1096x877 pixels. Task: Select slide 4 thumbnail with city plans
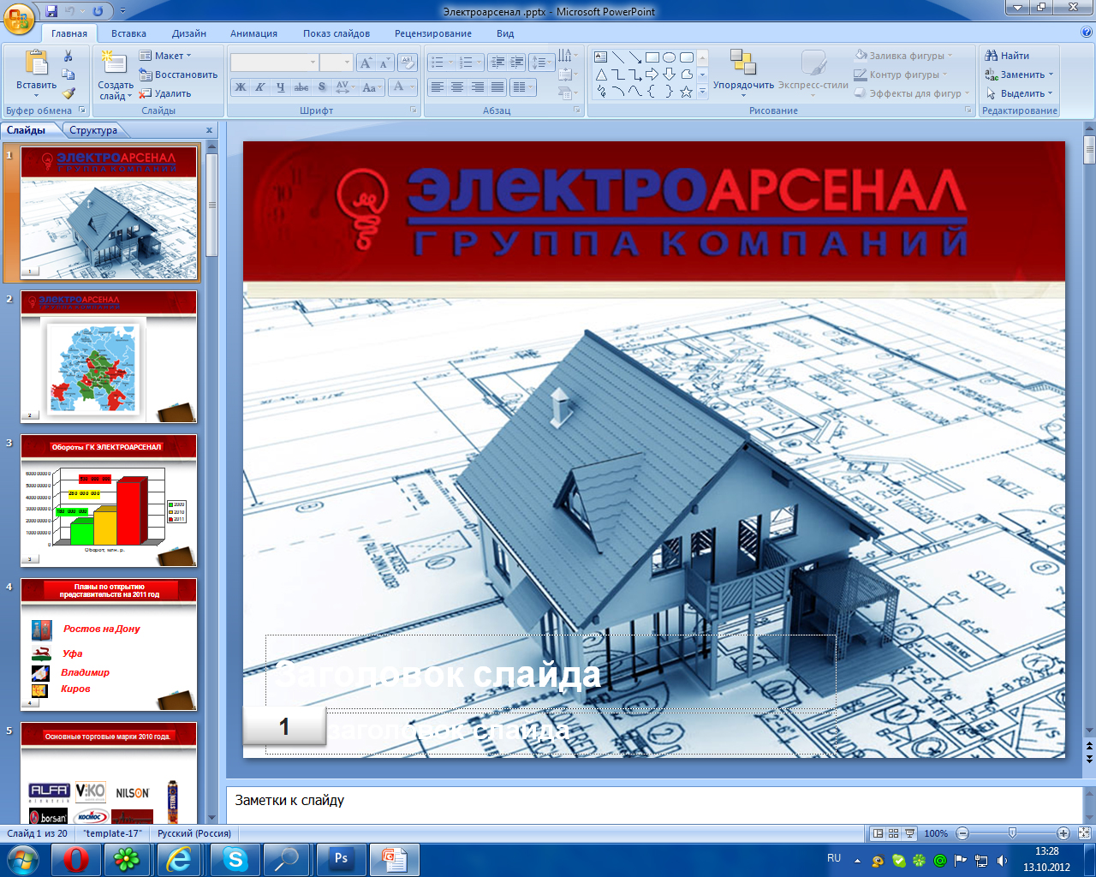[109, 644]
